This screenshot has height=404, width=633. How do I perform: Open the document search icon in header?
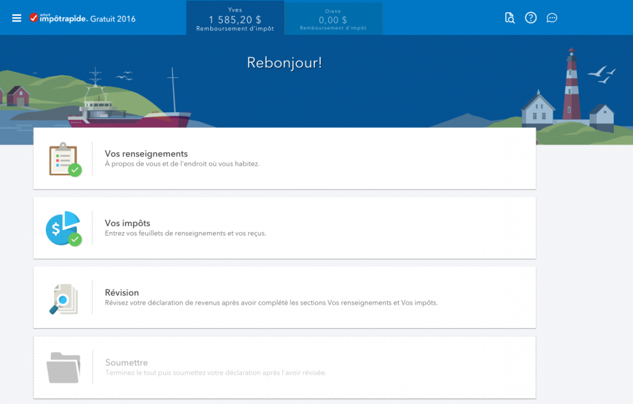510,18
